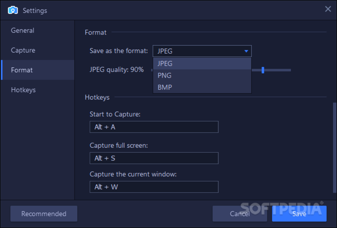Select BMP from the format options
The image size is (337, 228).
(x=202, y=87)
